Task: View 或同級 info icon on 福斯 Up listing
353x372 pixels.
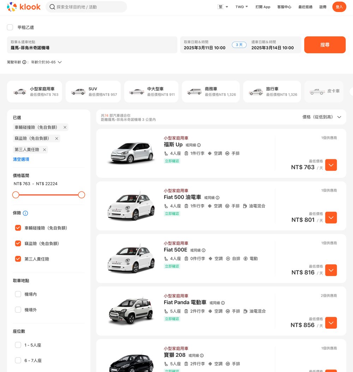Action: (x=199, y=145)
